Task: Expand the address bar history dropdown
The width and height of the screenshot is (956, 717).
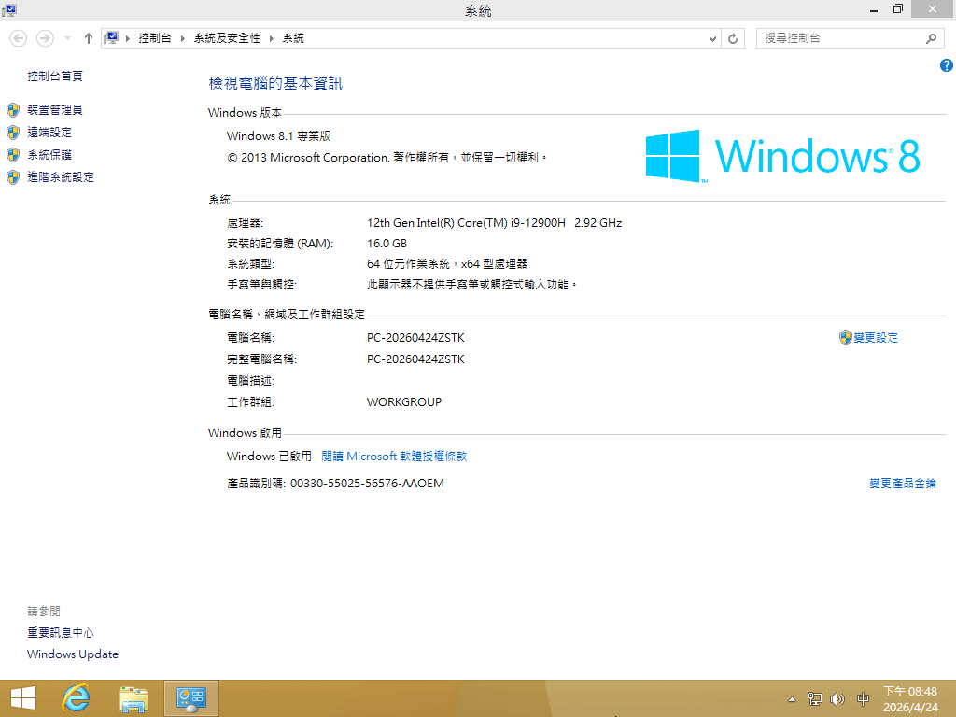Action: 713,38
